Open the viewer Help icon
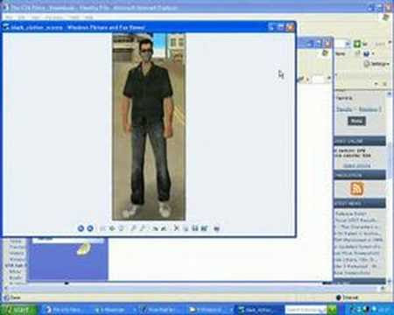This screenshot has height=315, width=394. pos(216,228)
